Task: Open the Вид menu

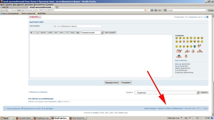Action: tap(15, 4)
